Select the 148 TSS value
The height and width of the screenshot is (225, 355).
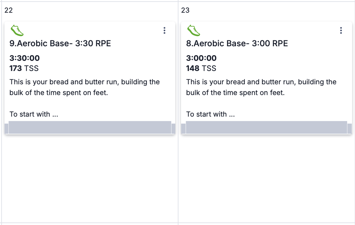[x=201, y=68]
